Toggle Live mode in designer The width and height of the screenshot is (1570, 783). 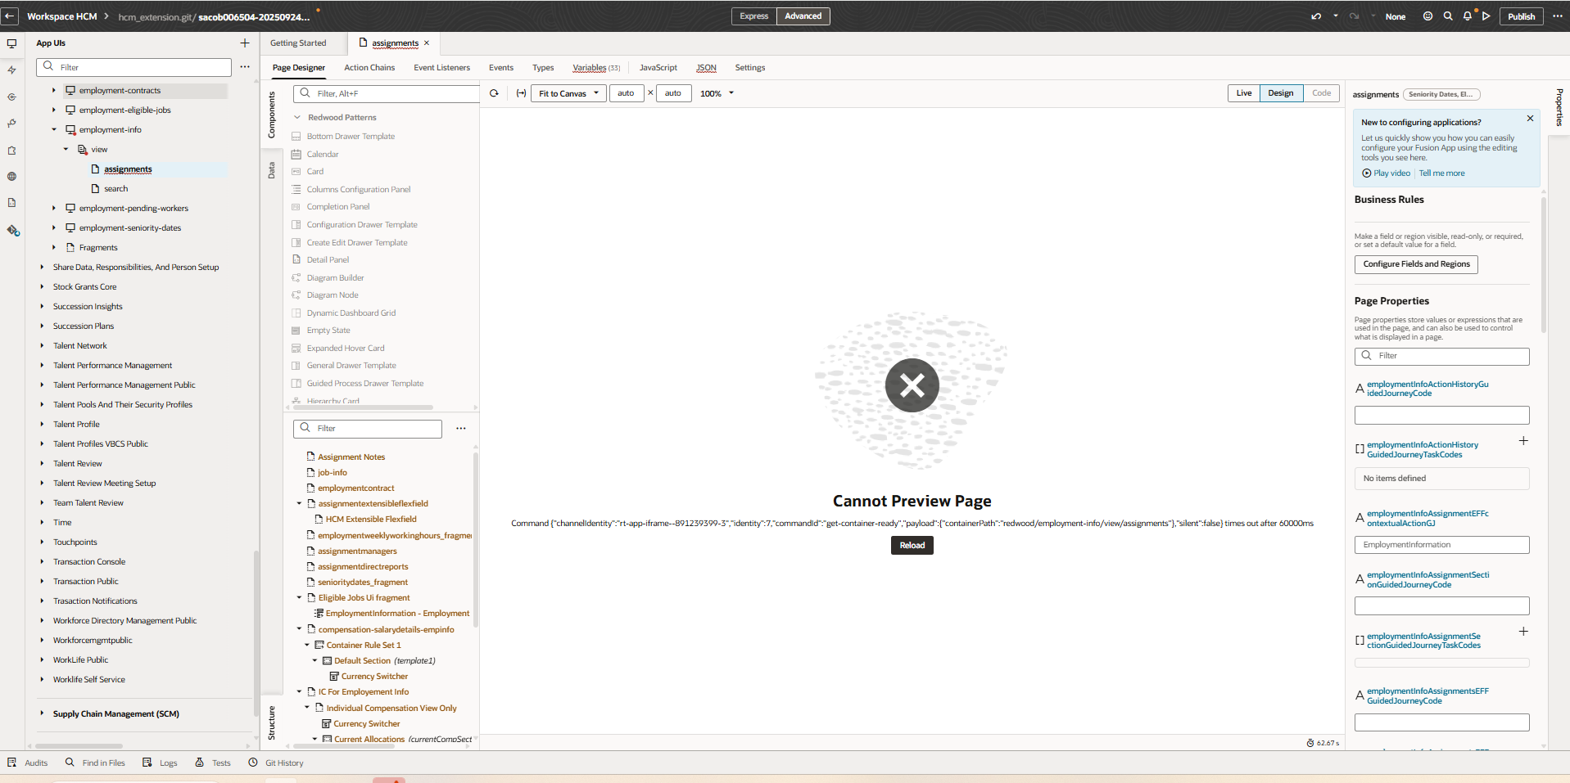click(1244, 93)
